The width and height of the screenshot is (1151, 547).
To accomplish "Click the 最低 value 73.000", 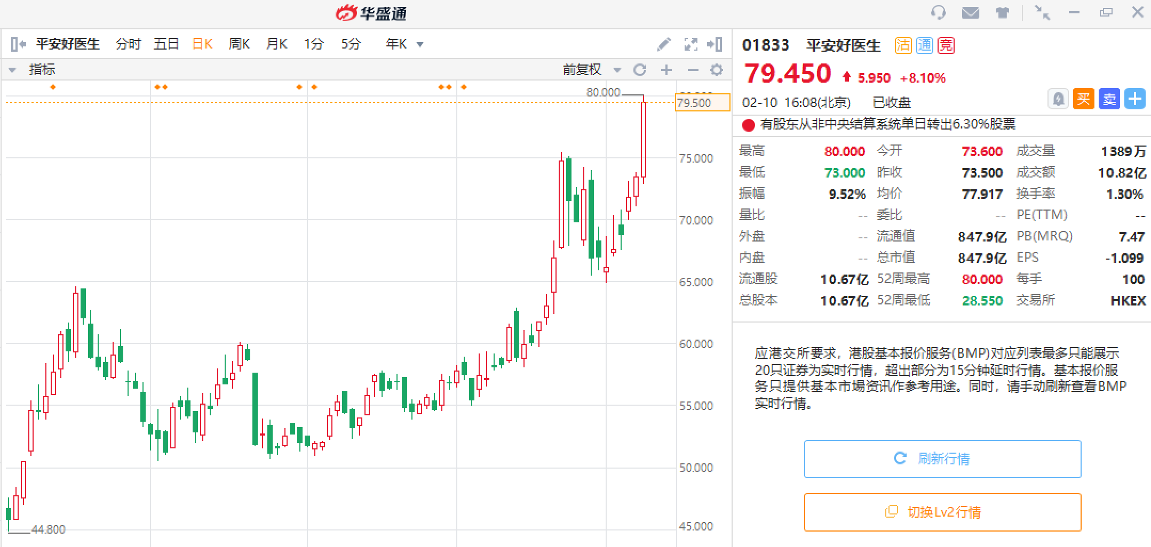I will click(845, 173).
